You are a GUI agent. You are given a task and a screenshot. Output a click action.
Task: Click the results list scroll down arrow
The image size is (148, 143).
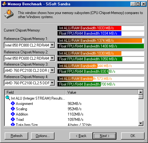coord(141,123)
